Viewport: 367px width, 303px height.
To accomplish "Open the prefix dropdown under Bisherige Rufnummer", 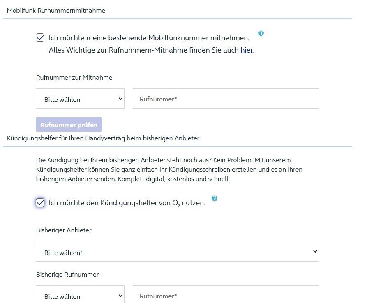I will [x=80, y=296].
